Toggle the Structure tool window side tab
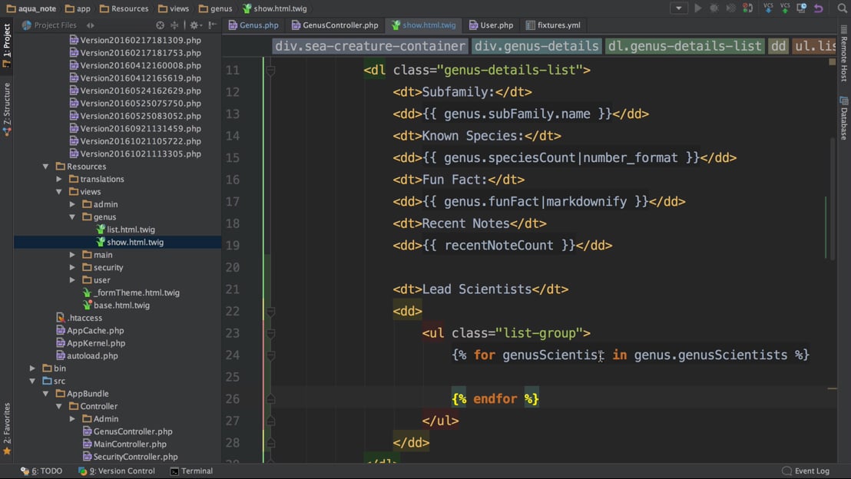This screenshot has width=851, height=479. click(x=7, y=109)
